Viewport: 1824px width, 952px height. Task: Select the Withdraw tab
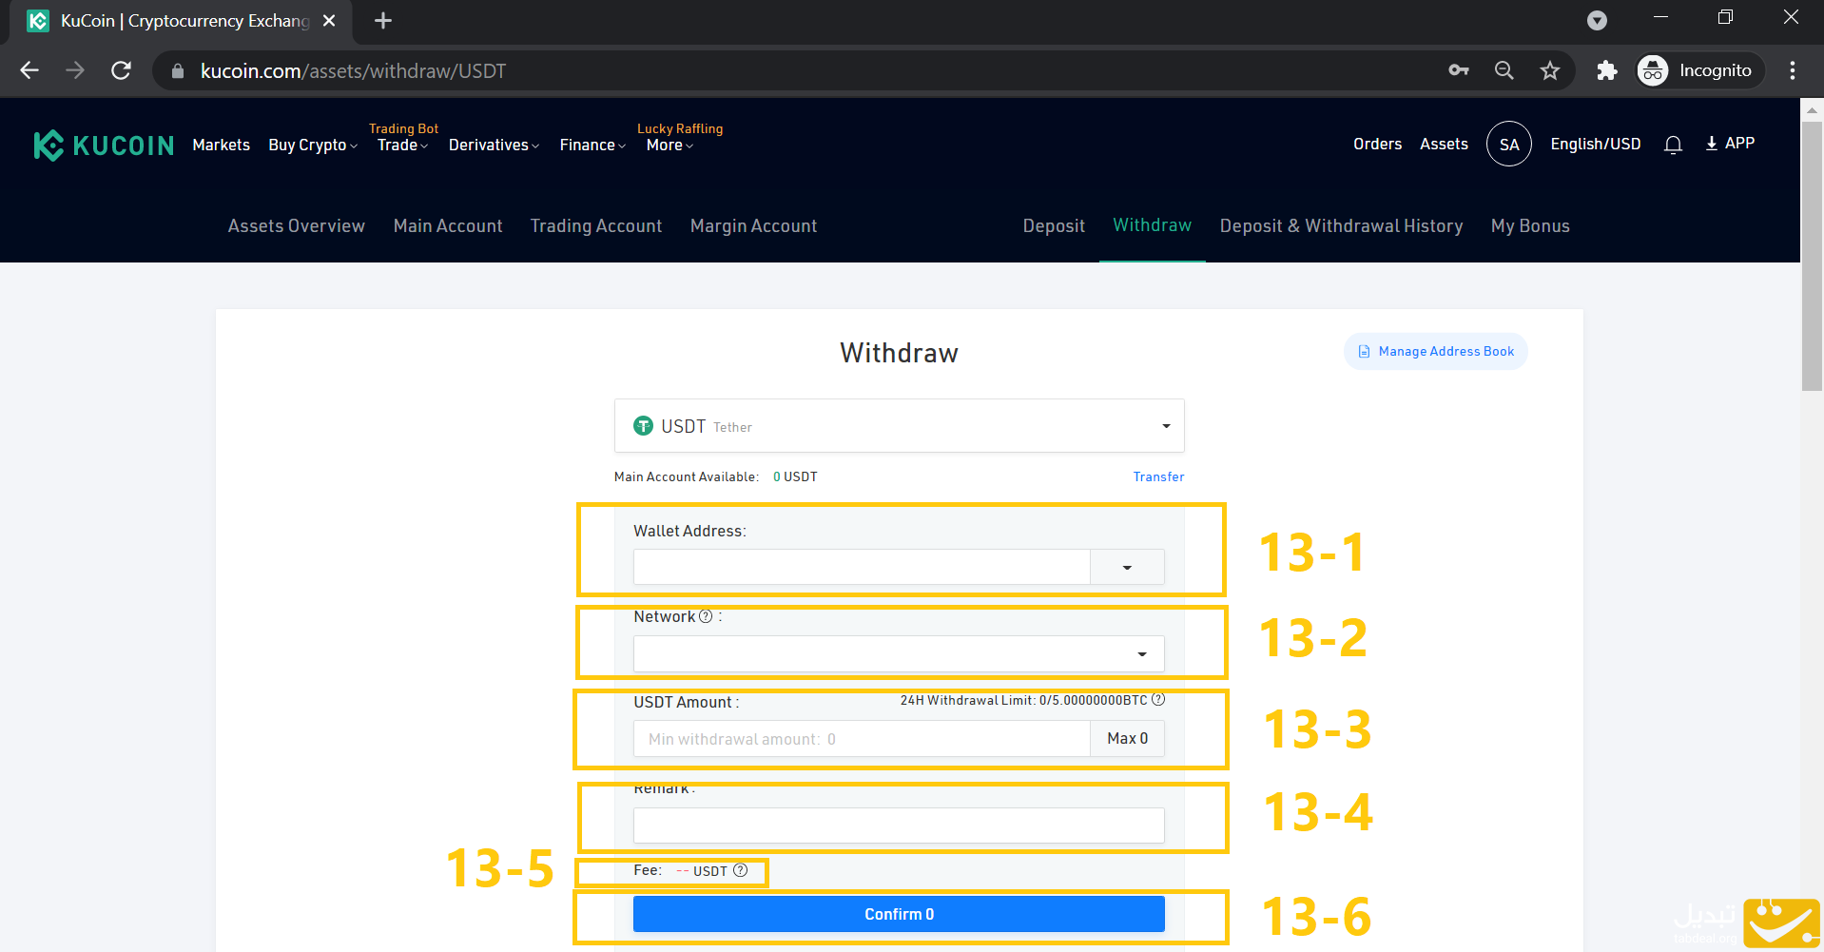click(x=1152, y=225)
